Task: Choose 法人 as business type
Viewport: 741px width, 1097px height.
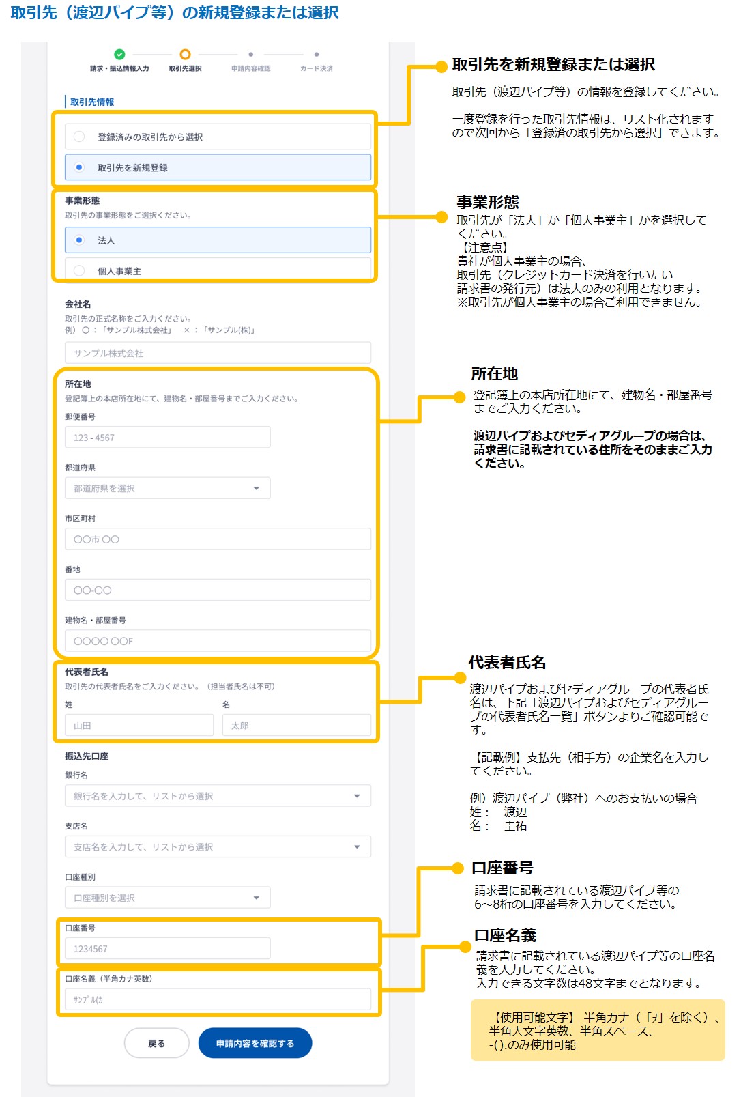Action: pyautogui.click(x=80, y=240)
